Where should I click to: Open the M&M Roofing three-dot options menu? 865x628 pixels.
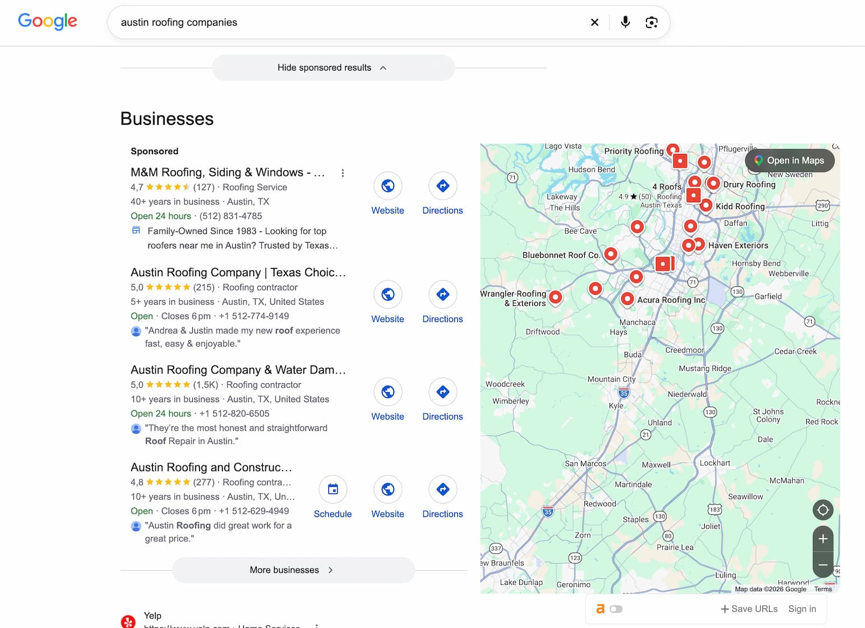[x=343, y=173]
